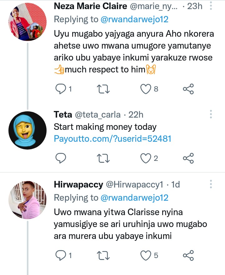225x275 pixels.
Task: Like Hirwapaccy's tweet
Action: tap(145, 256)
